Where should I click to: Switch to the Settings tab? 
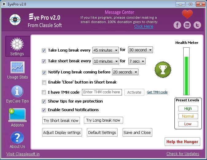[x=17, y=47]
